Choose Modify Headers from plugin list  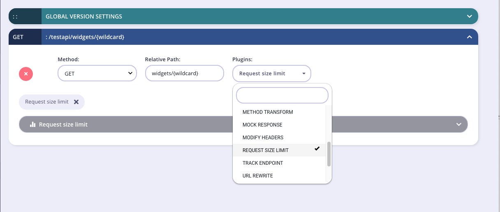(x=263, y=138)
